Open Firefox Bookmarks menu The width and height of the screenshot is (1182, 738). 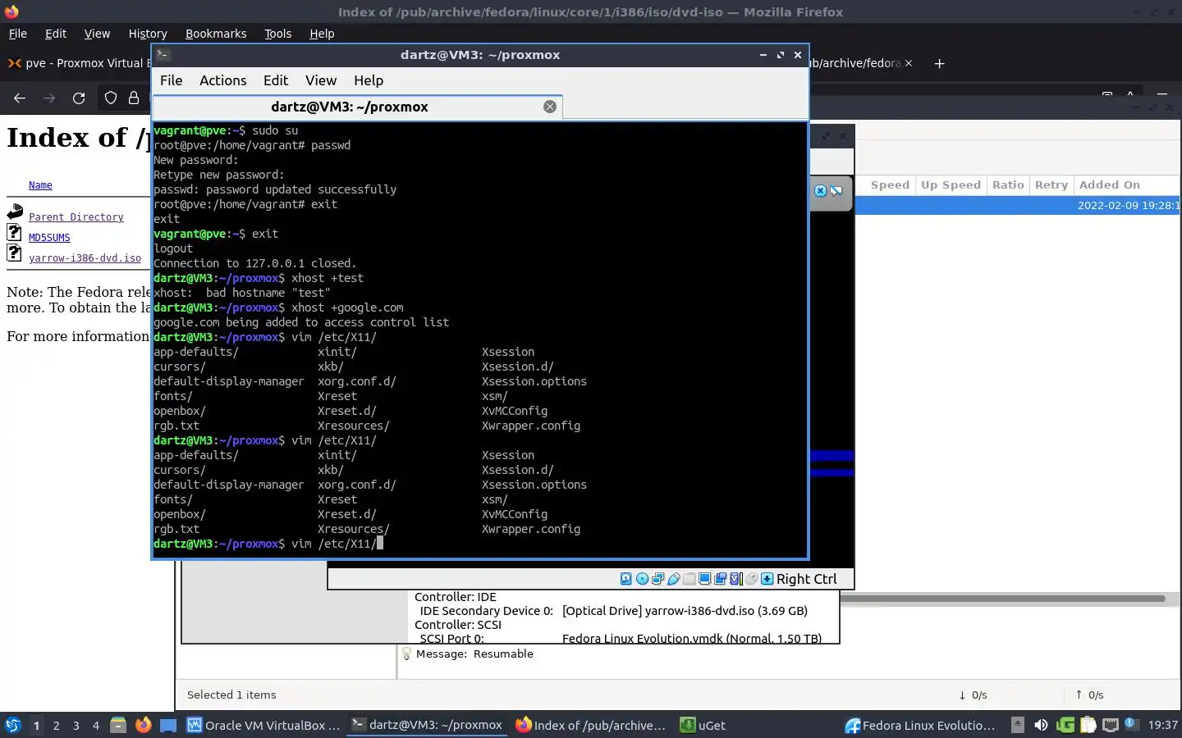pyautogui.click(x=216, y=34)
